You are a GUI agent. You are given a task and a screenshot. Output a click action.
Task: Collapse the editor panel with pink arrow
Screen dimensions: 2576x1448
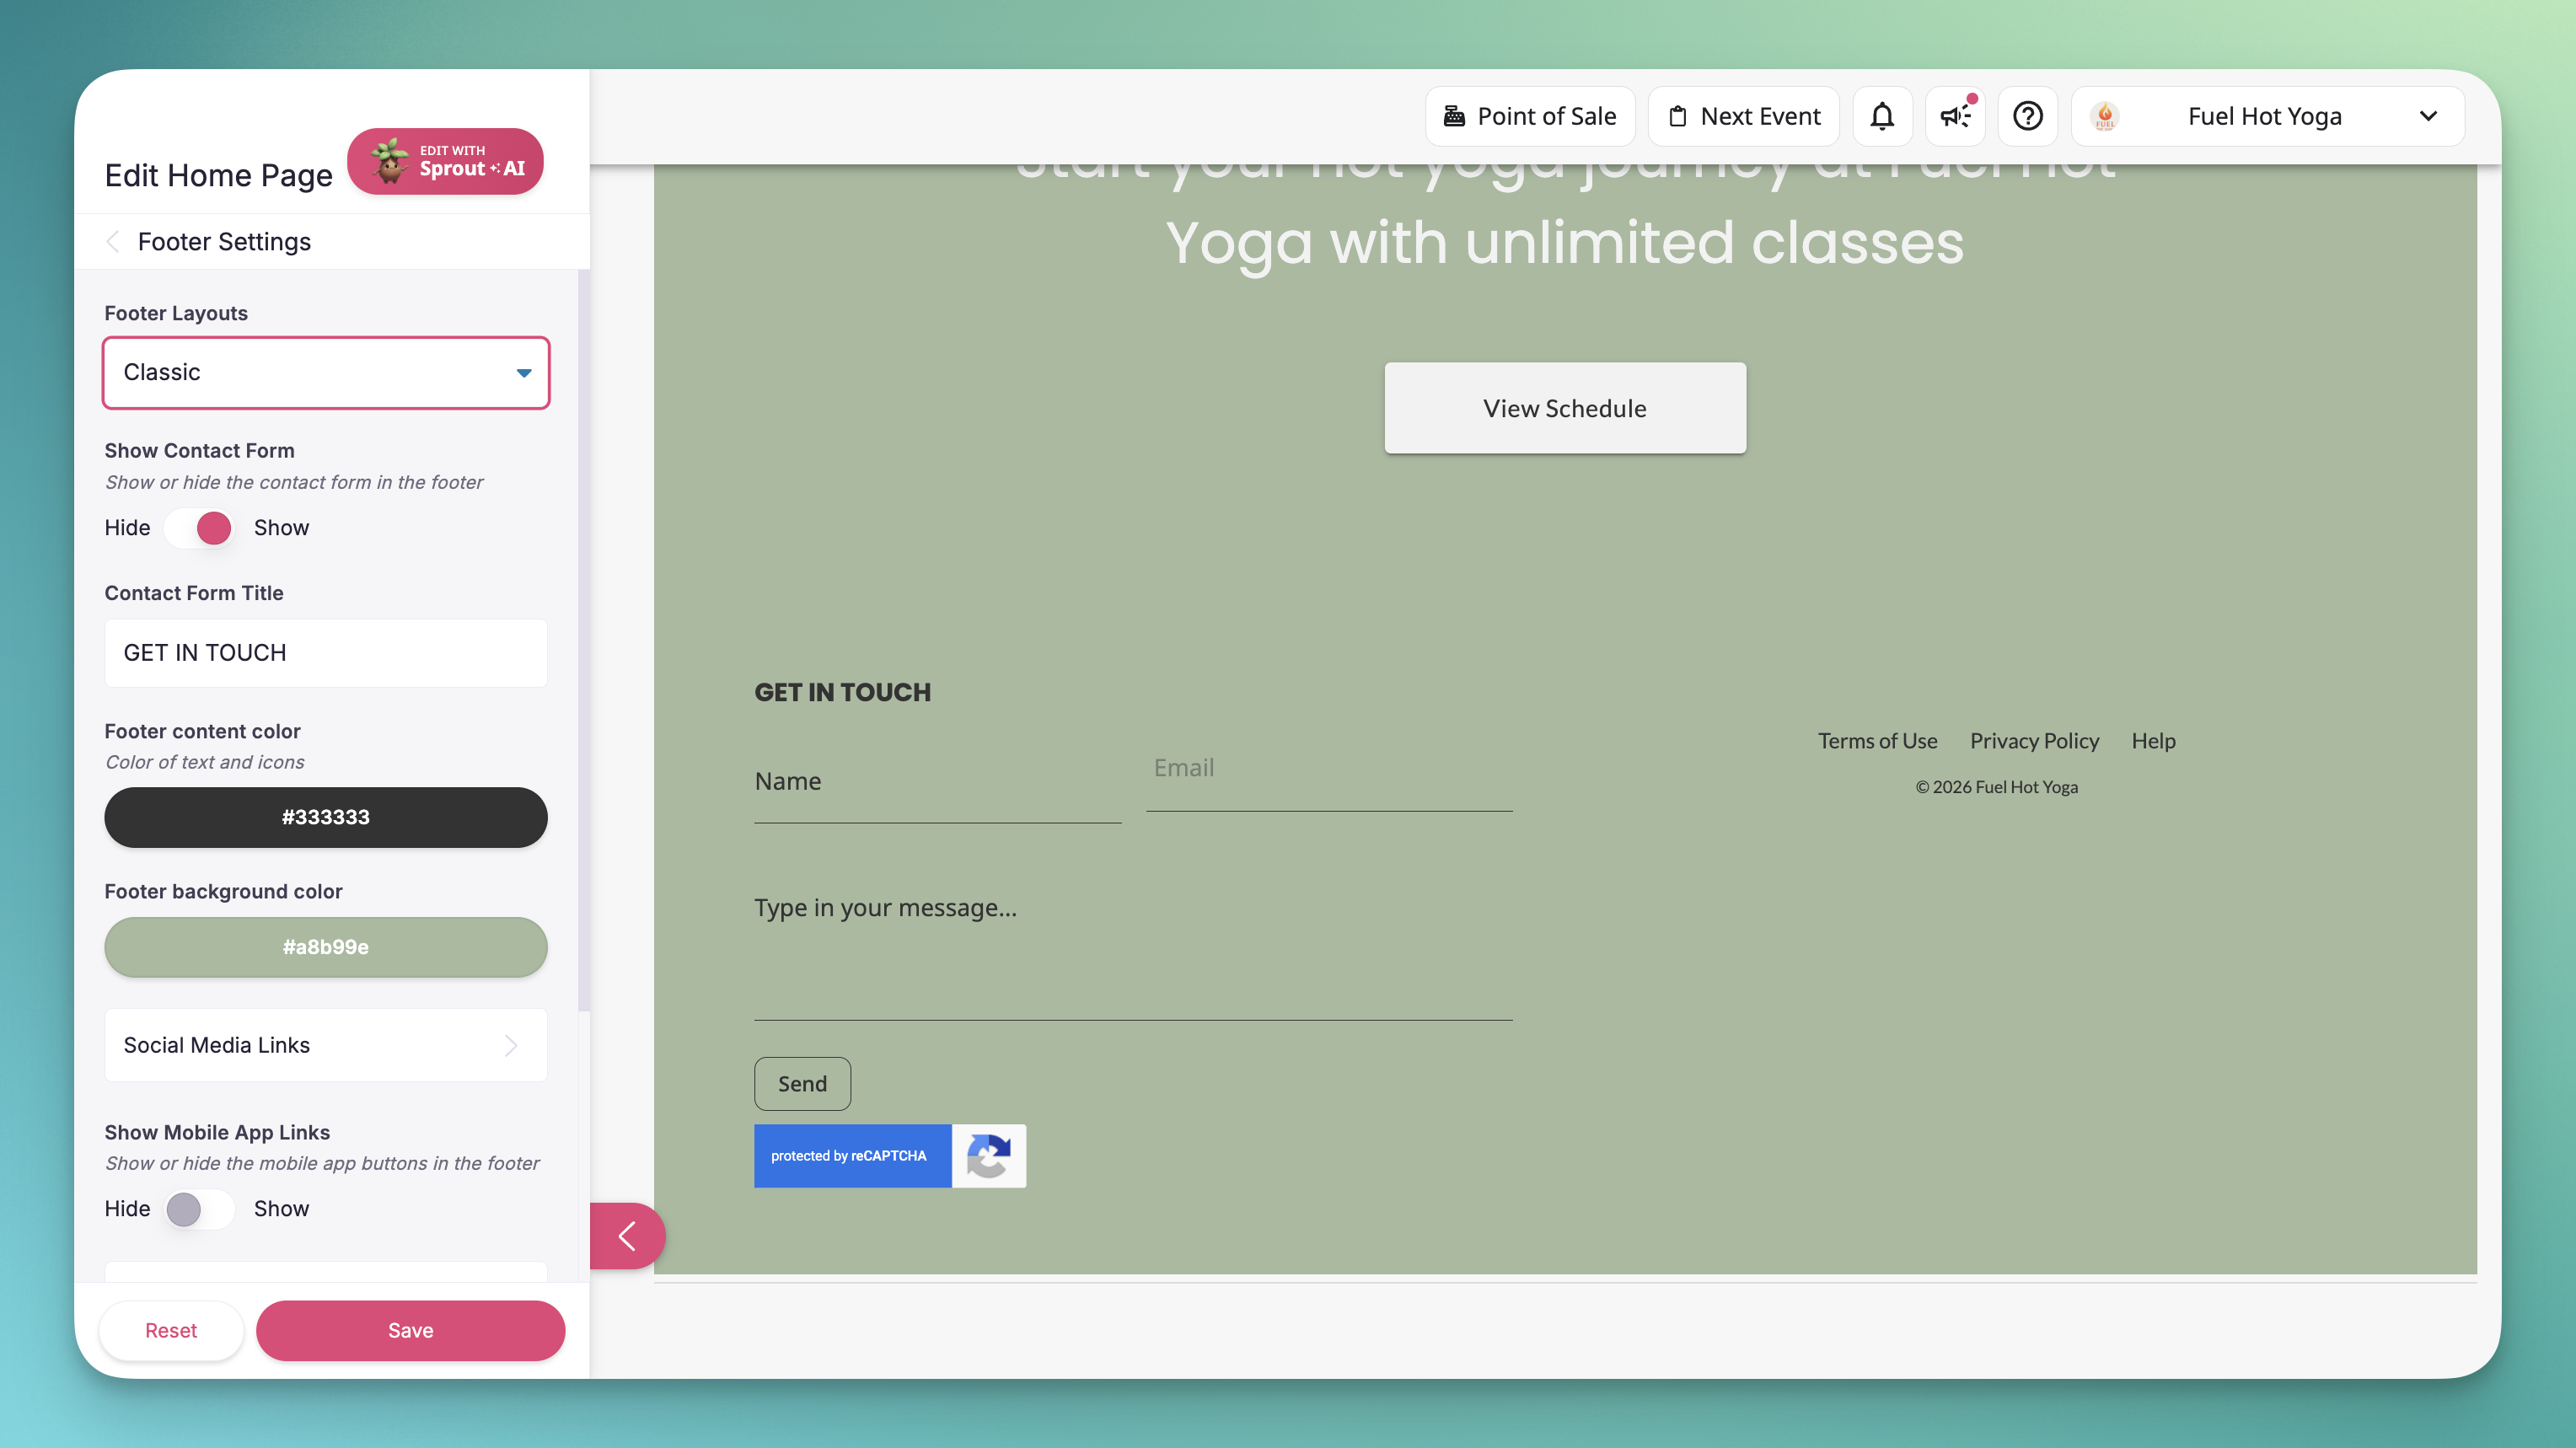pyautogui.click(x=627, y=1236)
